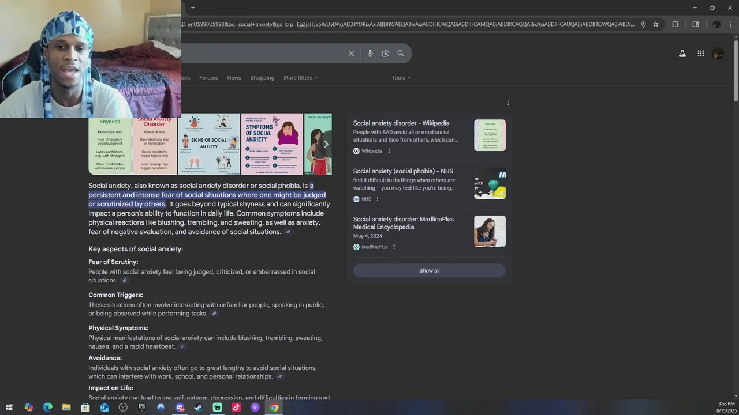Switch to the News tab
Viewport: 739px width, 415px height.
point(234,78)
